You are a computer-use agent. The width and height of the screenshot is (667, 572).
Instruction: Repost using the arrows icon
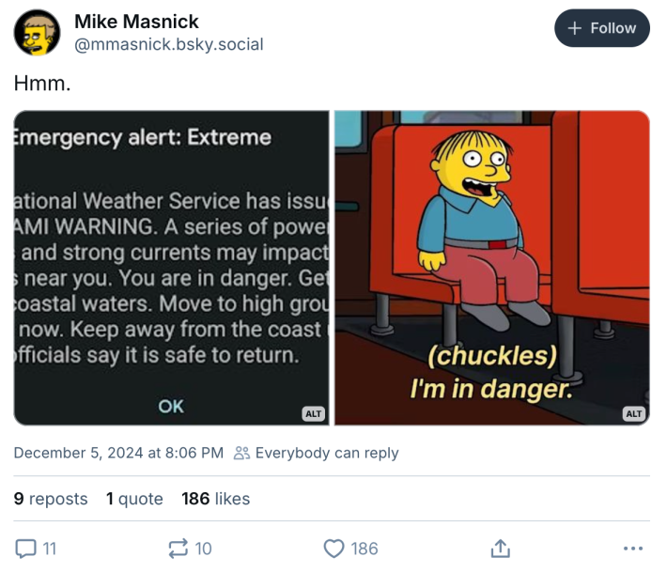click(177, 548)
